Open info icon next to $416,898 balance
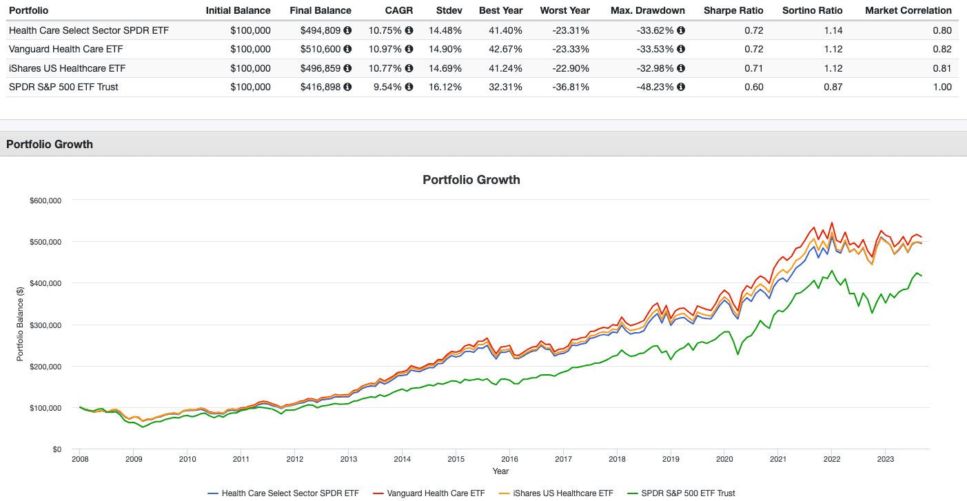The height and width of the screenshot is (501, 967). (347, 87)
